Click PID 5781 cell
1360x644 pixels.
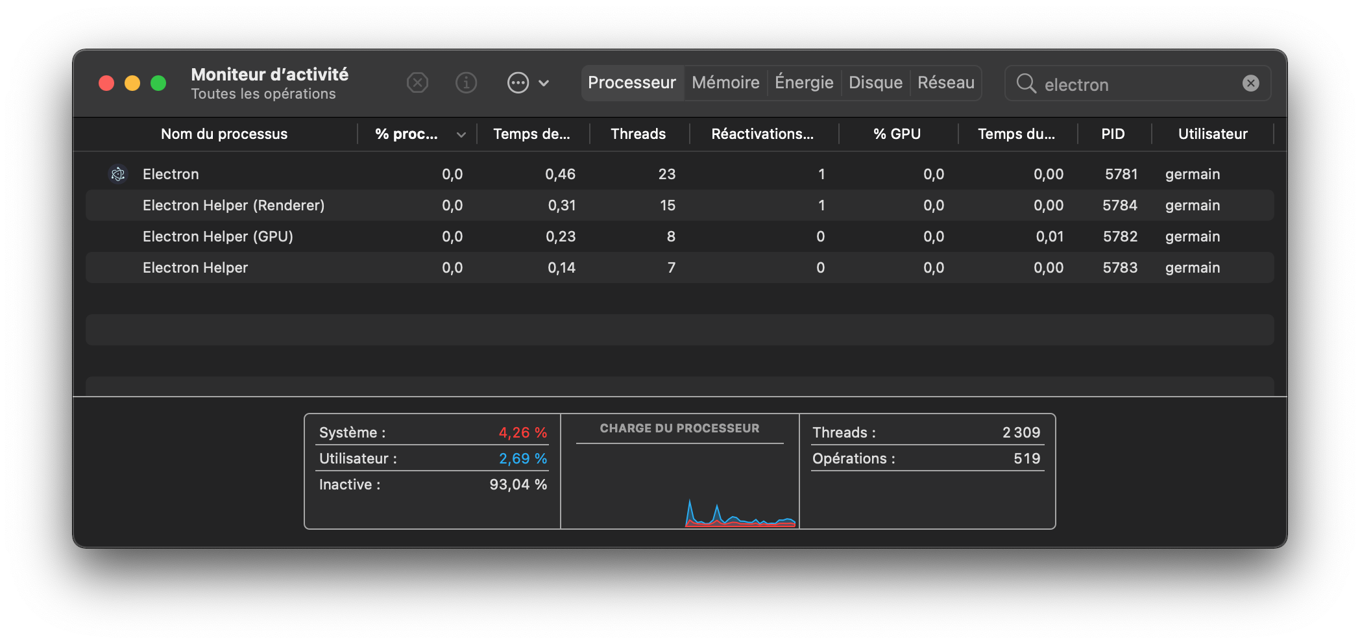1121,174
